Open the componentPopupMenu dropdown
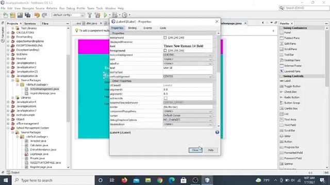Viewport: 330px width, 185px height. [x=210, y=111]
